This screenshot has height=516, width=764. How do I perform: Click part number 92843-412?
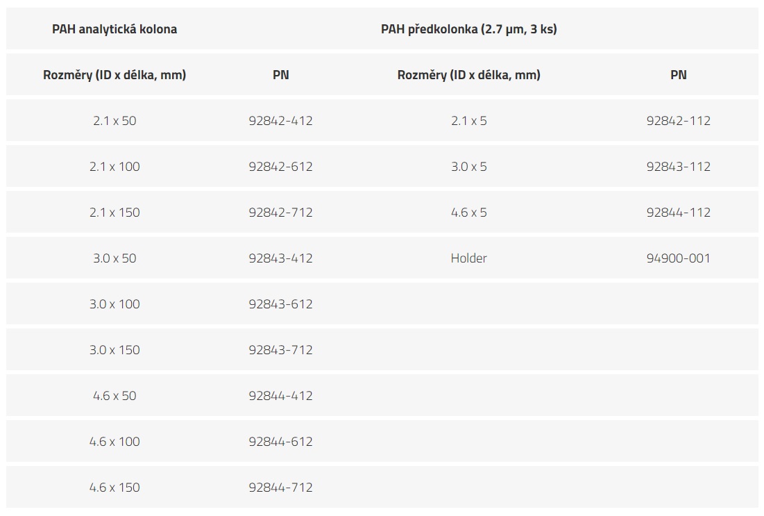pos(280,258)
